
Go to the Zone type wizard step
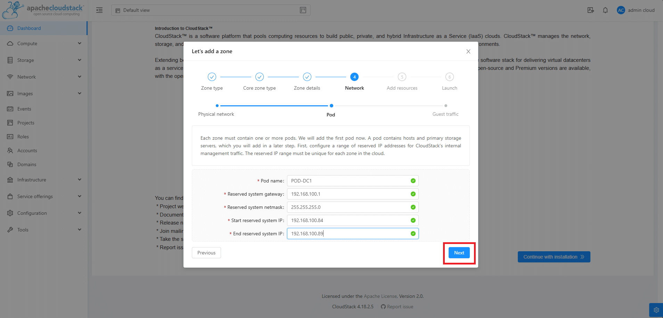212,81
